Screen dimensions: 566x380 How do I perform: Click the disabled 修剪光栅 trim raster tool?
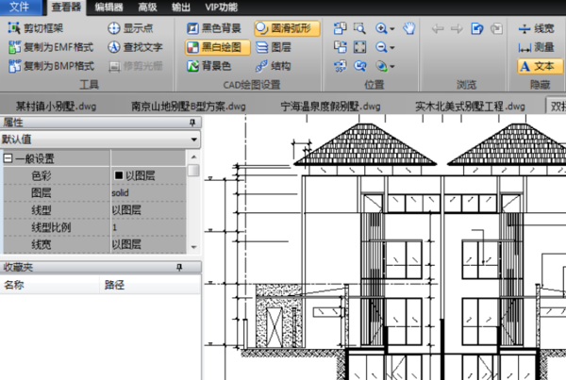pos(135,66)
